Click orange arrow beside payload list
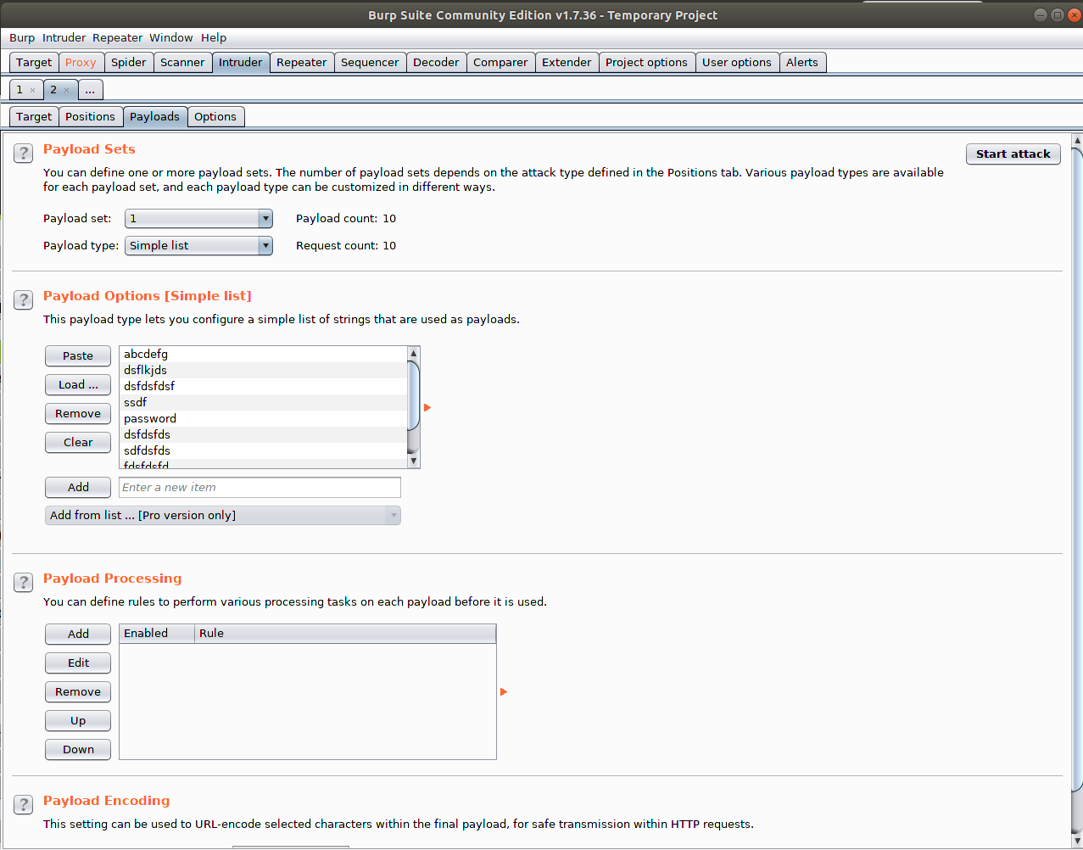Image resolution: width=1083 pixels, height=850 pixels. tap(427, 408)
